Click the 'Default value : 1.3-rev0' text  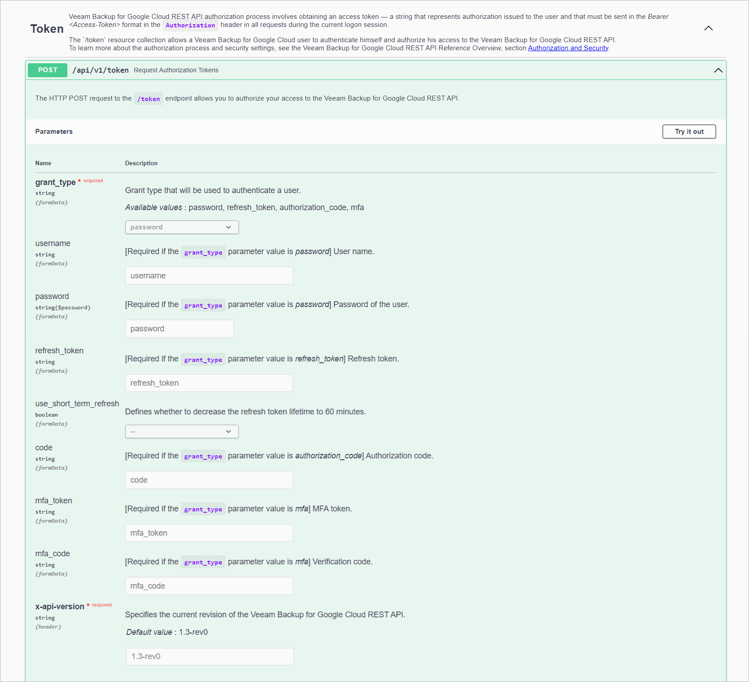[x=167, y=632]
